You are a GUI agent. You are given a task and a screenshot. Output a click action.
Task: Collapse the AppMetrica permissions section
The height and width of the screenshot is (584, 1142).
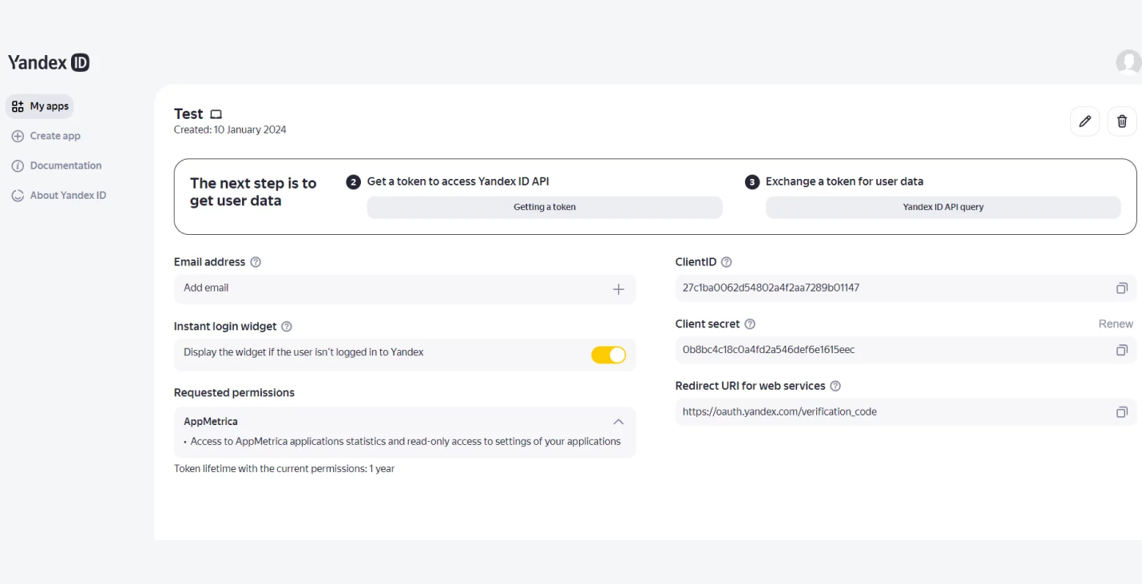click(618, 422)
